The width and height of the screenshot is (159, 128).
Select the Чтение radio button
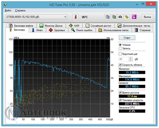pyautogui.click(x=120, y=45)
